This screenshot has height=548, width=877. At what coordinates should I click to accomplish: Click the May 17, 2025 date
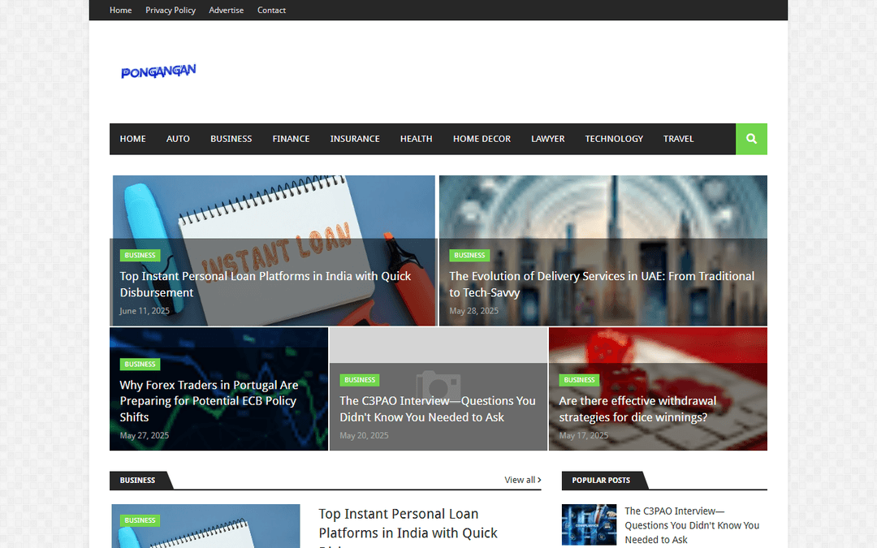(583, 436)
